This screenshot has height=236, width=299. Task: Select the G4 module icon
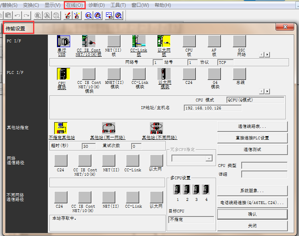(x=214, y=74)
